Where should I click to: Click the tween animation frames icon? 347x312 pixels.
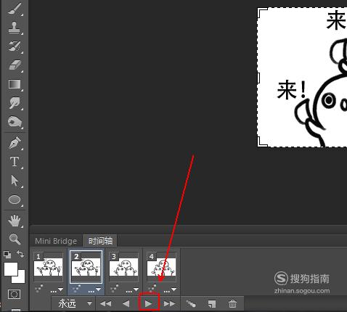[x=191, y=303]
